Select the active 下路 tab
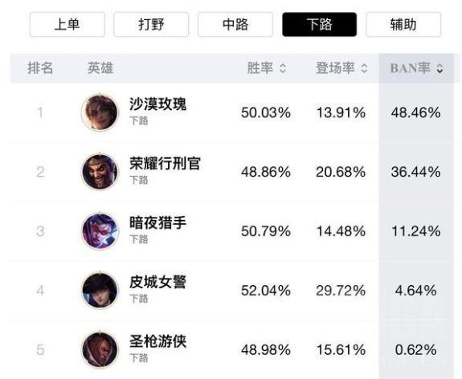The width and height of the screenshot is (462, 379). click(320, 24)
